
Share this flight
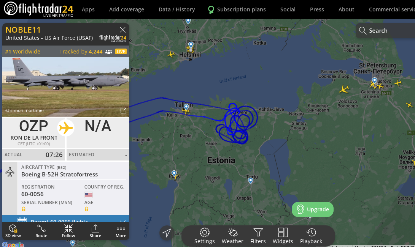click(95, 231)
